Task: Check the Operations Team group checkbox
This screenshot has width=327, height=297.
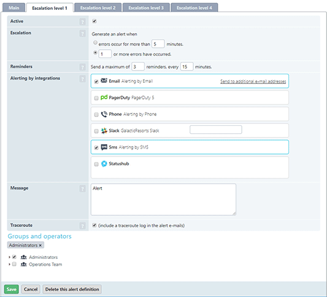Action: click(14, 264)
